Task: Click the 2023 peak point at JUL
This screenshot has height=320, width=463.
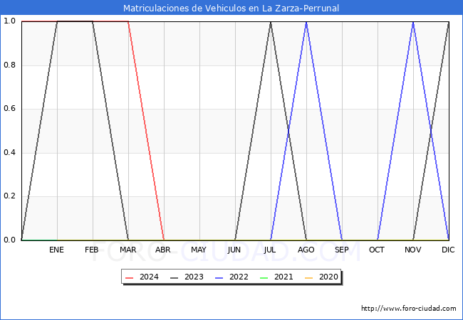Action: [x=271, y=22]
